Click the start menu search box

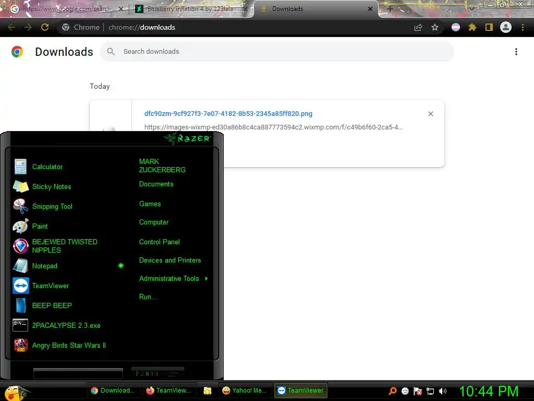[78, 373]
